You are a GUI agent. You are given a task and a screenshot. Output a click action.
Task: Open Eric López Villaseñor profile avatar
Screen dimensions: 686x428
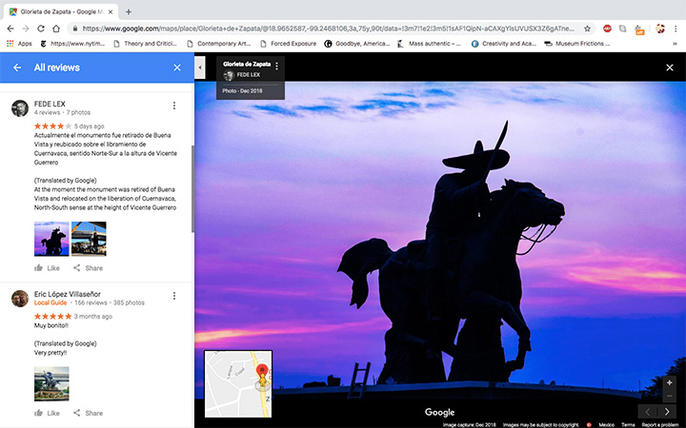20,299
